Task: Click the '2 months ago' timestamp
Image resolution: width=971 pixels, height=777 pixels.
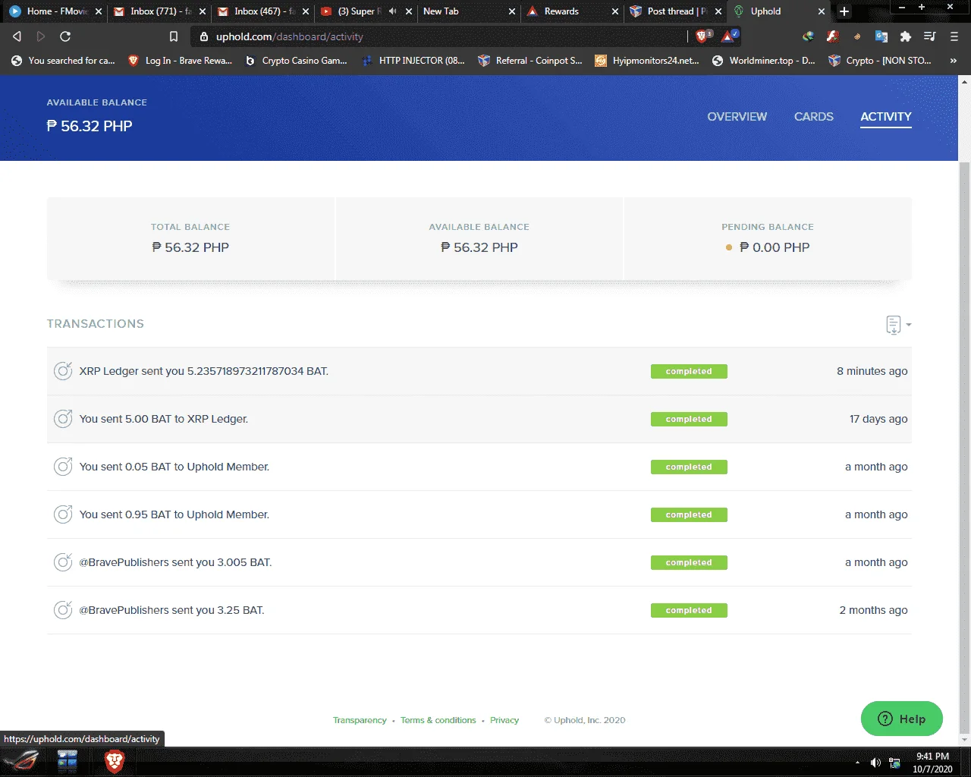Action: [873, 610]
